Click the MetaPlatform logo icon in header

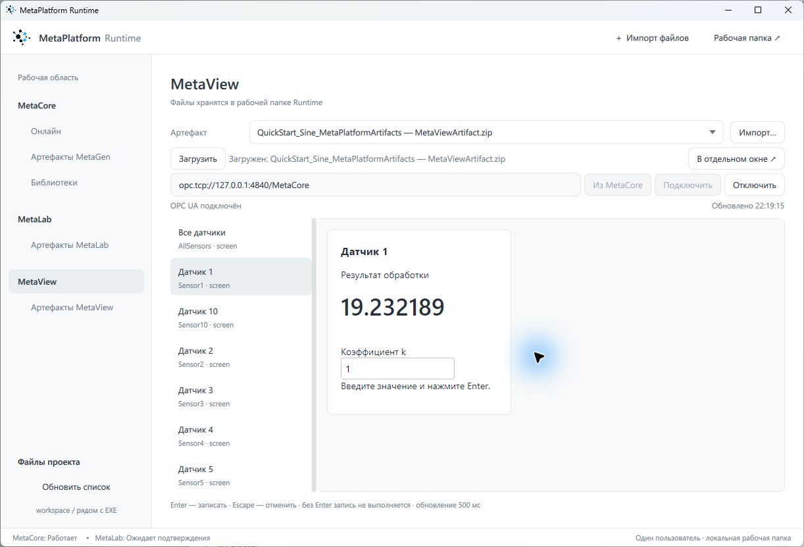21,37
